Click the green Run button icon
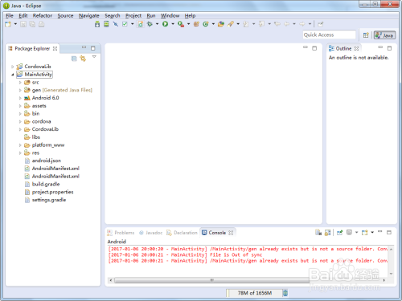Image resolution: width=402 pixels, height=301 pixels. pyautogui.click(x=166, y=24)
